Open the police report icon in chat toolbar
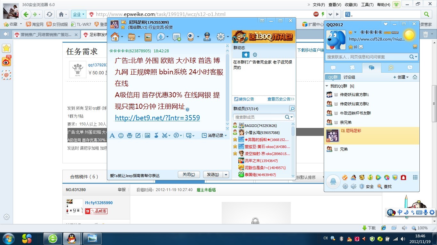Image resolution: width=437 pixels, height=245 pixels. tap(207, 37)
